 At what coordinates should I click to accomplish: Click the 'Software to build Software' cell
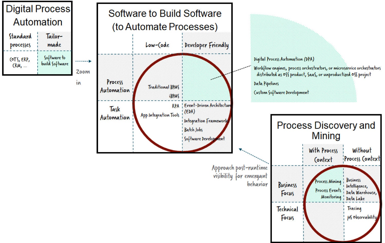pos(55,61)
